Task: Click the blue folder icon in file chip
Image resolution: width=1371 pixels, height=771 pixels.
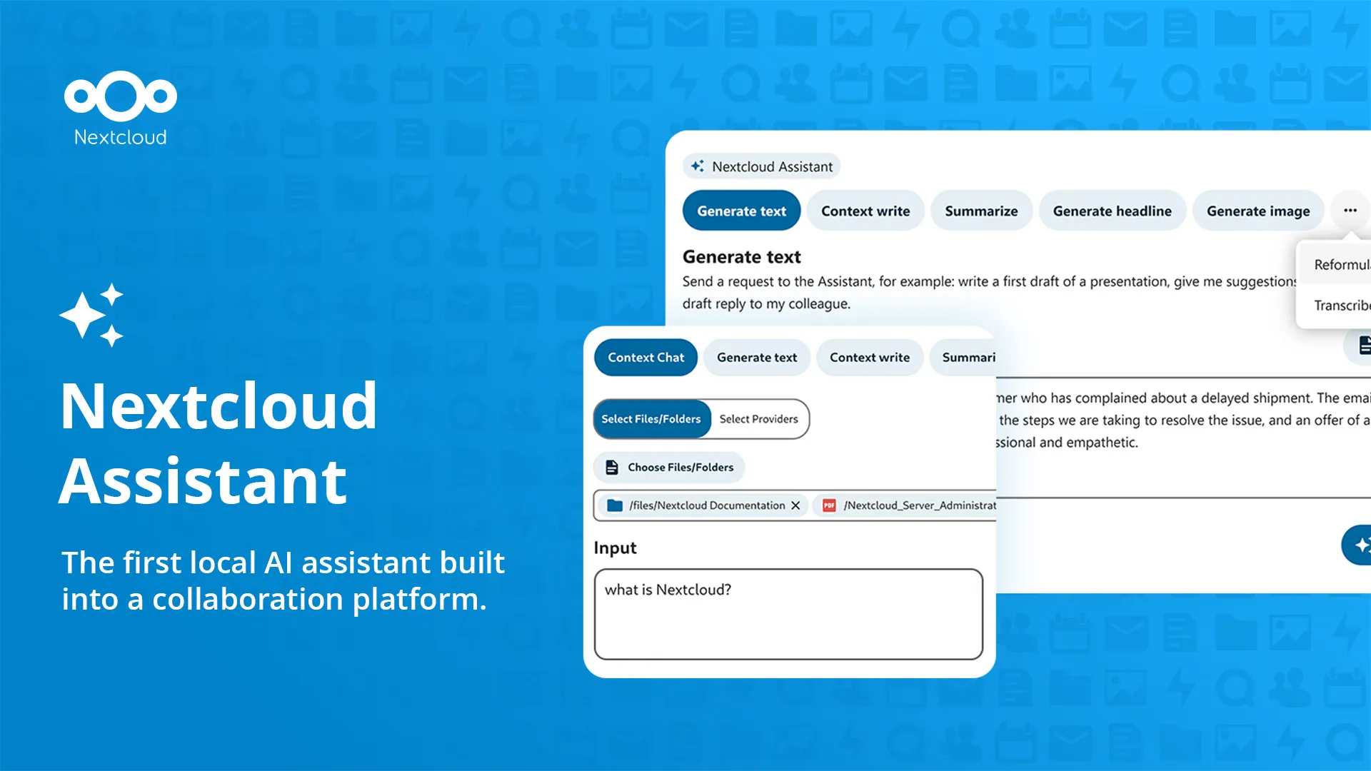Action: [615, 505]
